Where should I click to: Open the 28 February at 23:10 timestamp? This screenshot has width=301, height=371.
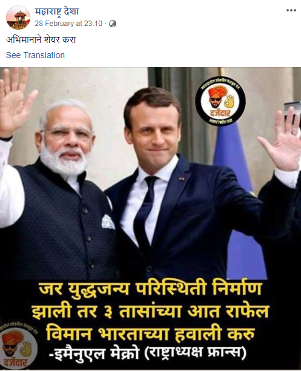68,24
